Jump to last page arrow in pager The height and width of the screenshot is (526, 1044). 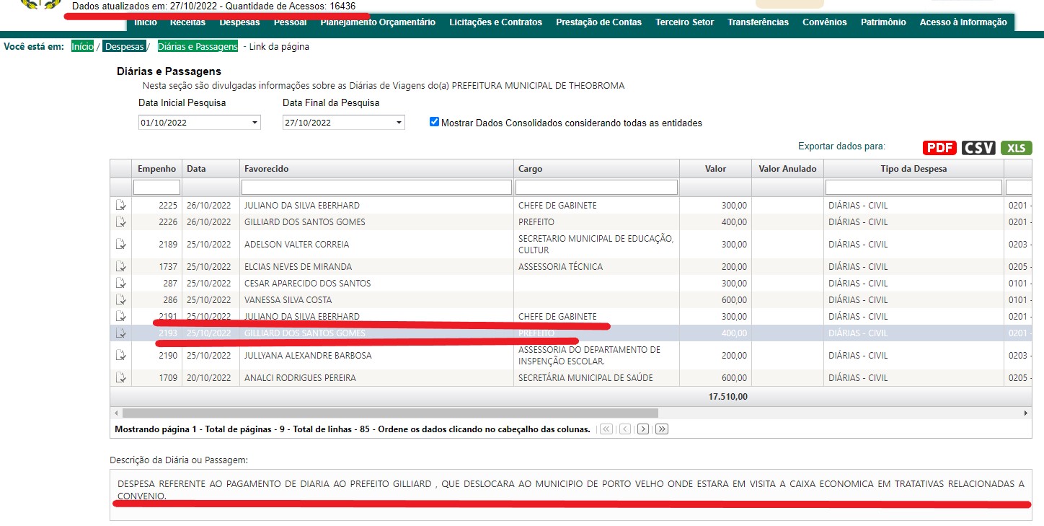661,429
